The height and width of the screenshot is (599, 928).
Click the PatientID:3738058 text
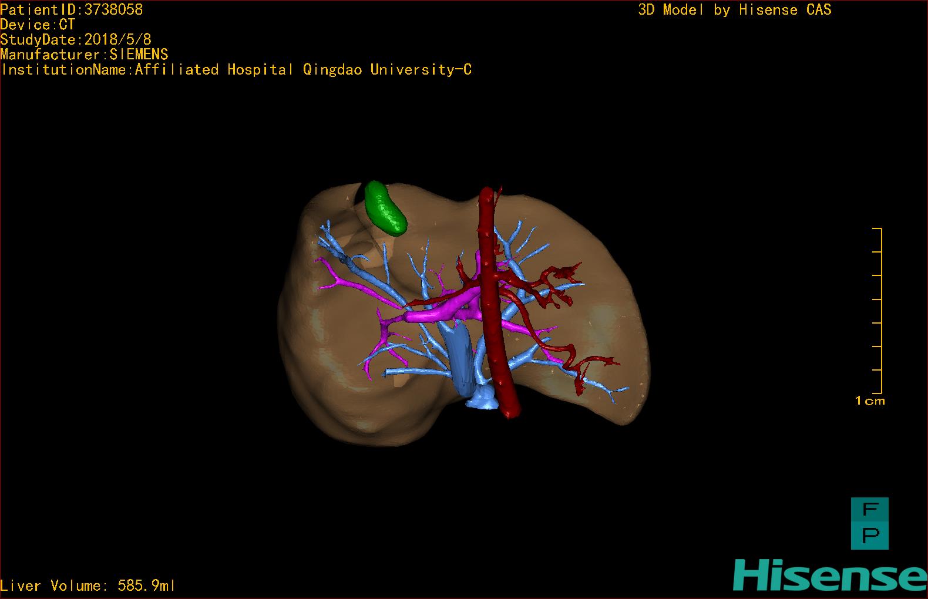point(71,9)
